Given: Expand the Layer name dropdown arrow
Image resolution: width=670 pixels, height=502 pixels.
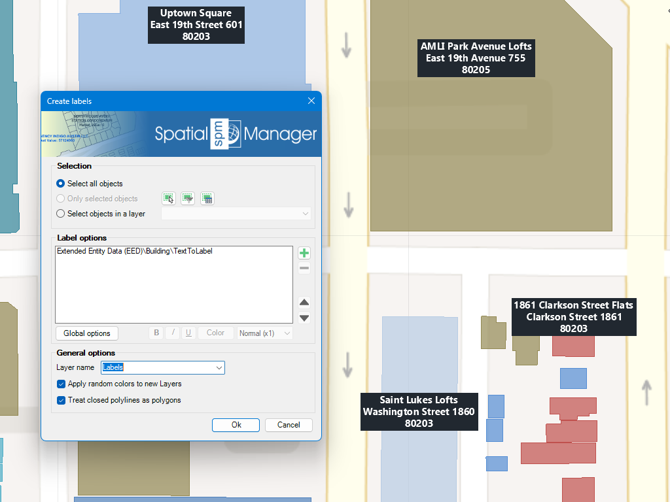Looking at the screenshot, I should (x=219, y=367).
